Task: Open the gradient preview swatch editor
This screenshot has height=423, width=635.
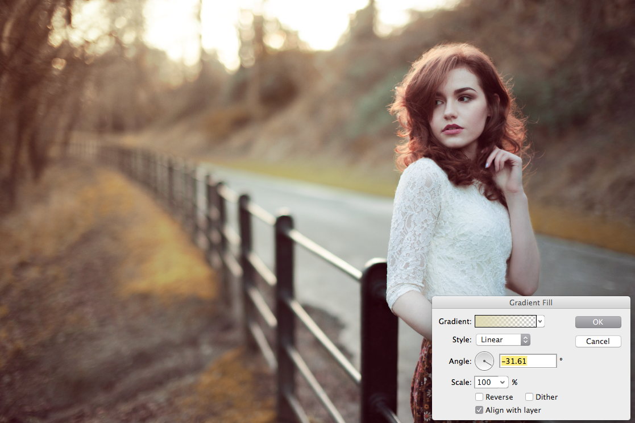Action: click(x=505, y=321)
